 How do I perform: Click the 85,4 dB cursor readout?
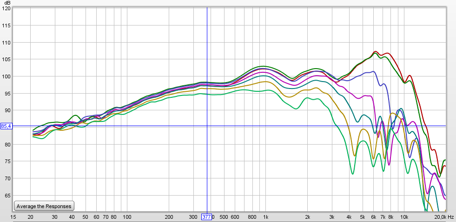click(x=6, y=126)
